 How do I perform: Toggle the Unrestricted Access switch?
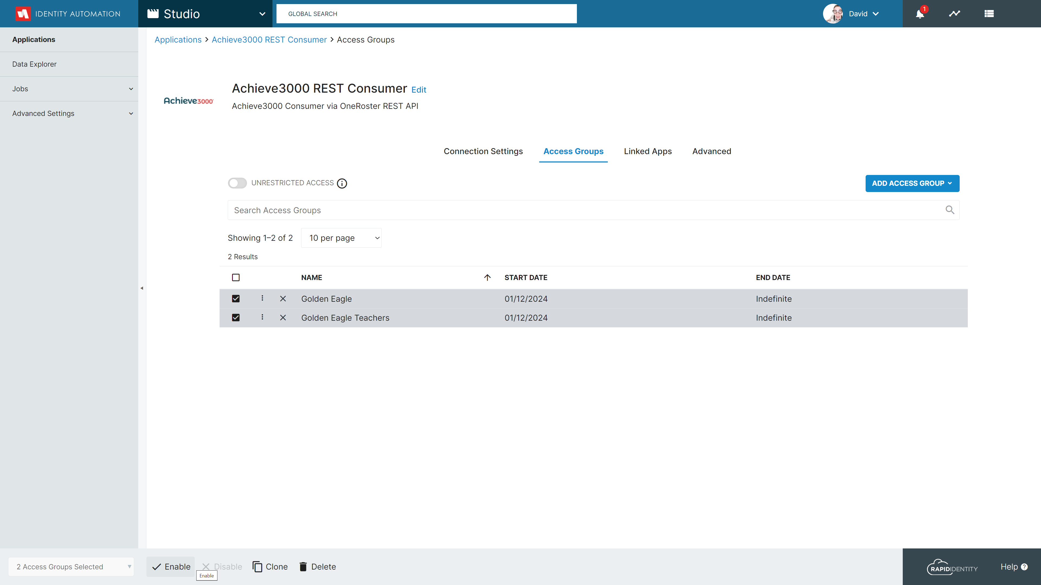pos(237,183)
